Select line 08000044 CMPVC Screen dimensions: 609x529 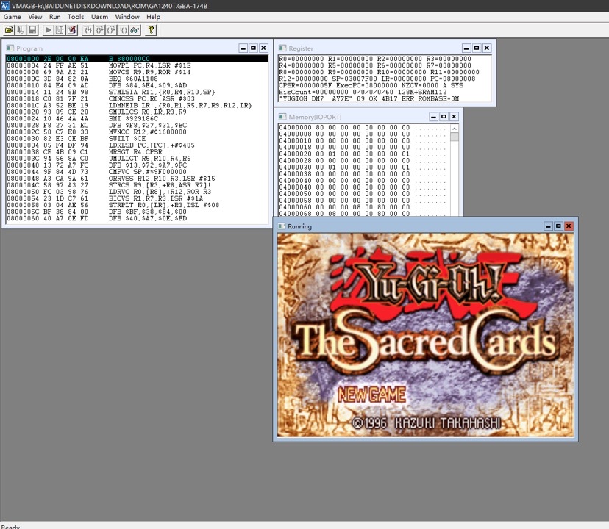click(137, 171)
